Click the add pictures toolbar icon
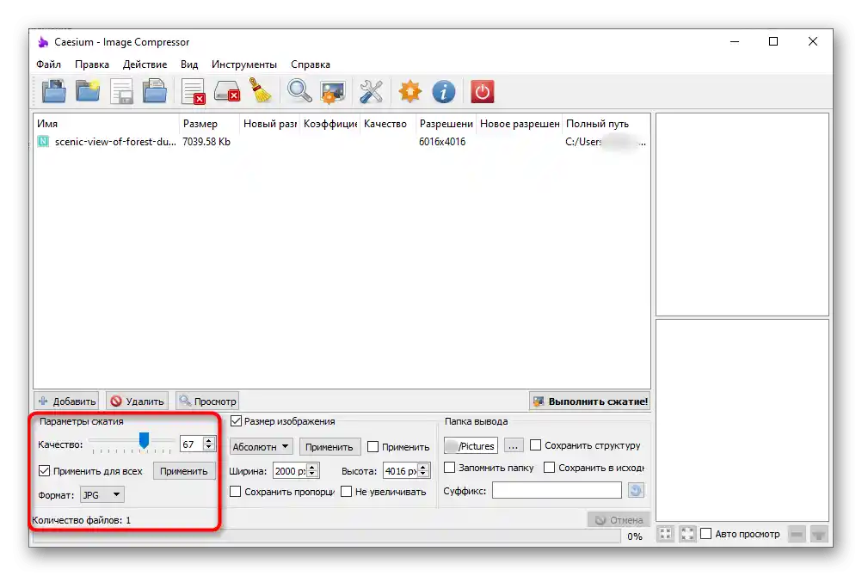This screenshot has height=576, width=862. pos(54,91)
